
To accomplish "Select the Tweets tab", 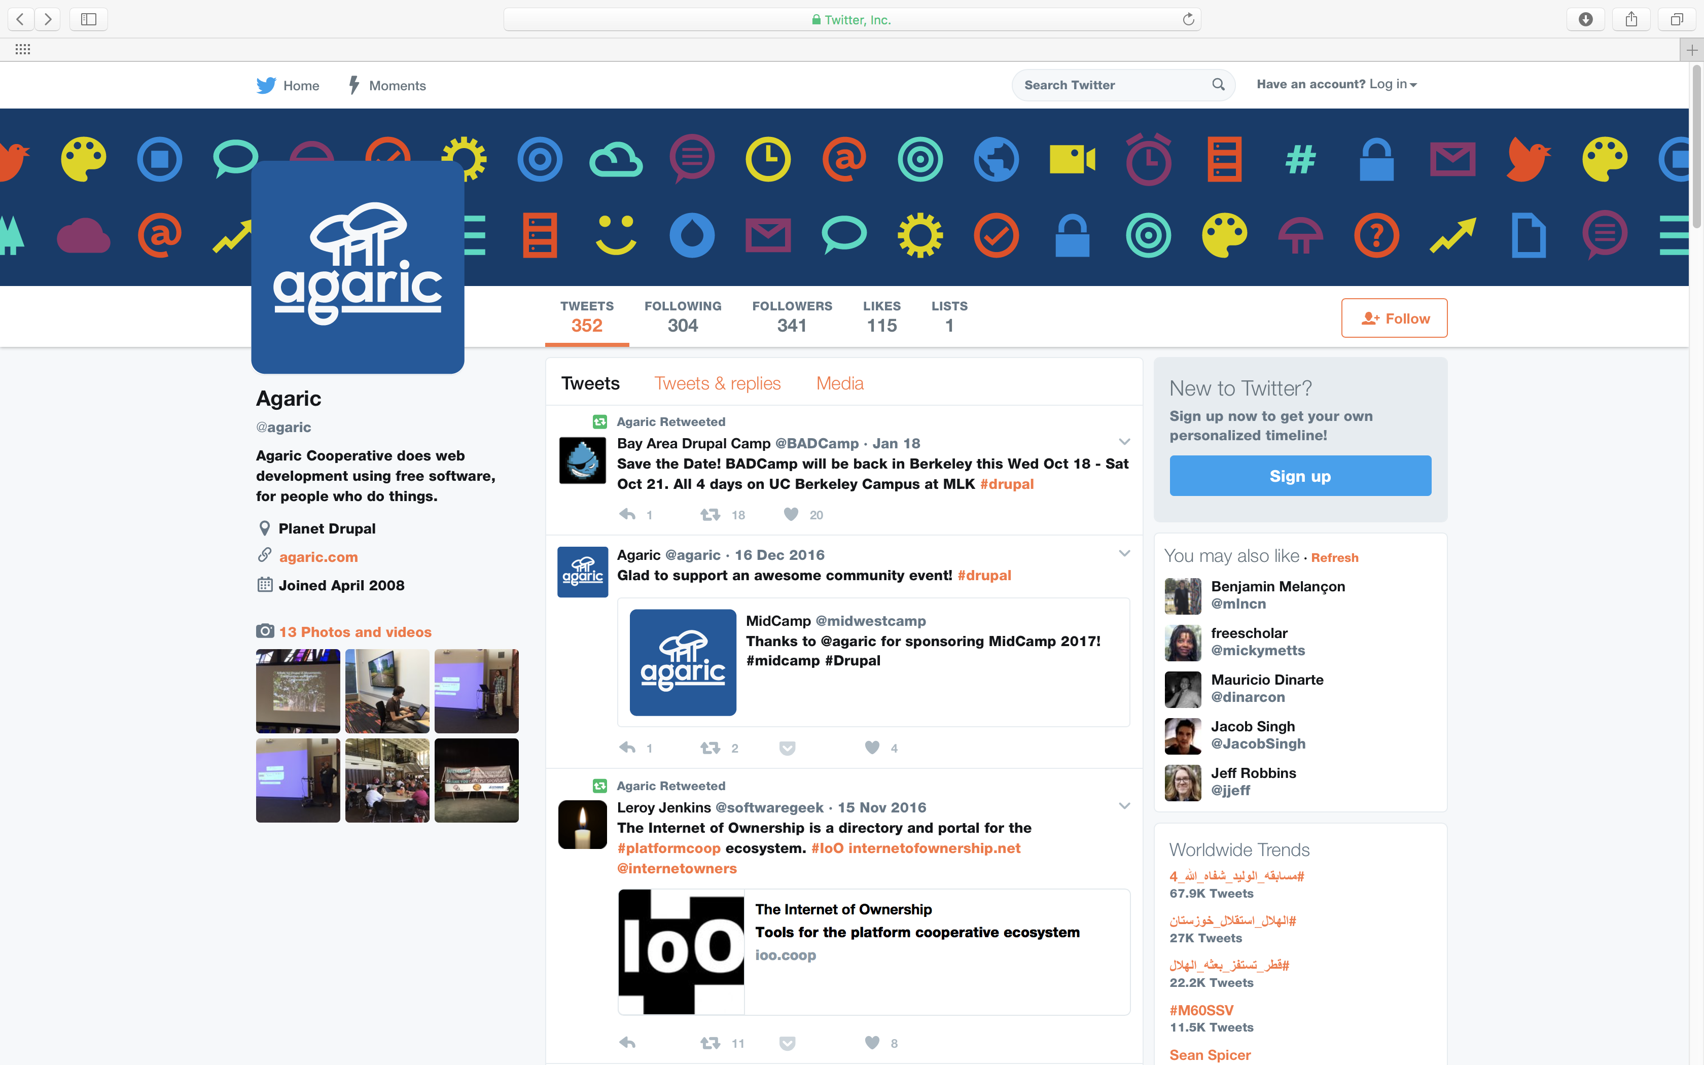I will 590,383.
